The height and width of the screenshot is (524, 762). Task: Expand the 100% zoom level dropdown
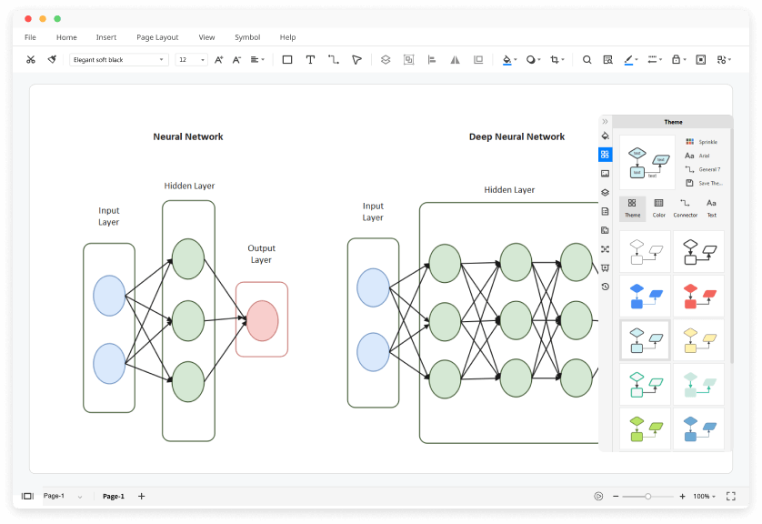pyautogui.click(x=704, y=497)
